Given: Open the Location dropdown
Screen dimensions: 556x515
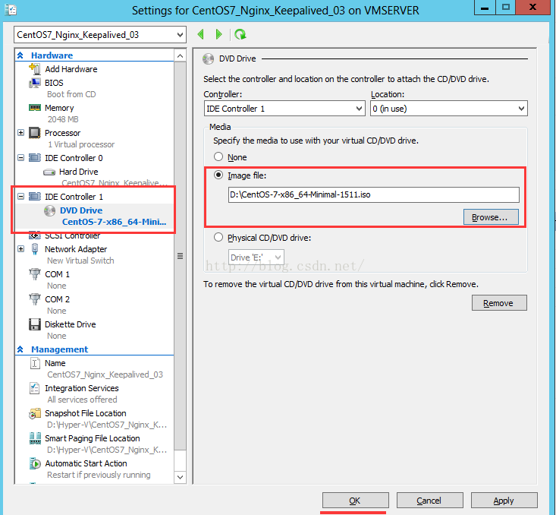Looking at the screenshot, I should pyautogui.click(x=521, y=109).
